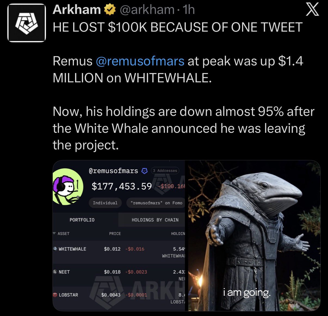Click the blue verified icon next to @remusofmars
Image resolution: width=328 pixels, height=316 pixels.
[x=145, y=171]
